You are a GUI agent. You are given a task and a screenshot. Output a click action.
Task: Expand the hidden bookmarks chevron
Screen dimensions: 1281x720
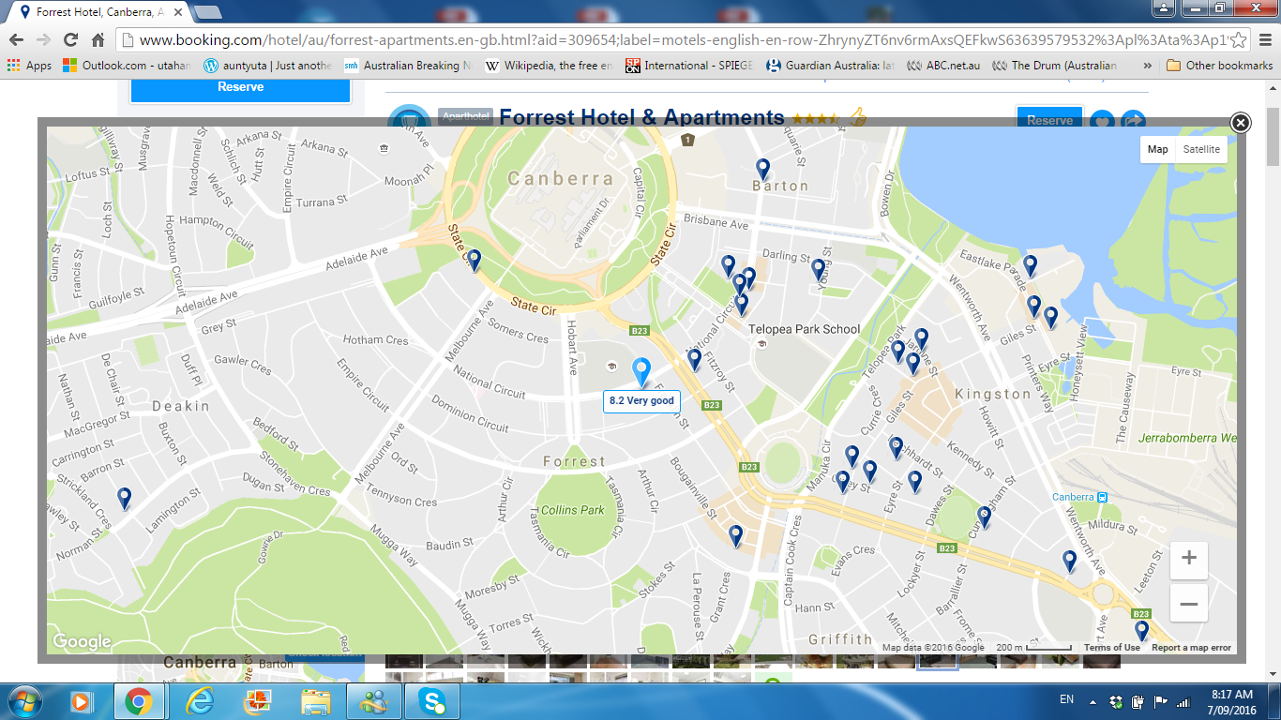click(1148, 66)
